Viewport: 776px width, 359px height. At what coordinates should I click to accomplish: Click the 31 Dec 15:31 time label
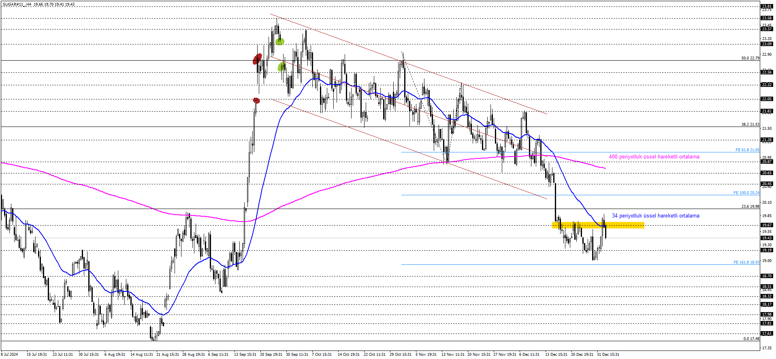pos(608,355)
